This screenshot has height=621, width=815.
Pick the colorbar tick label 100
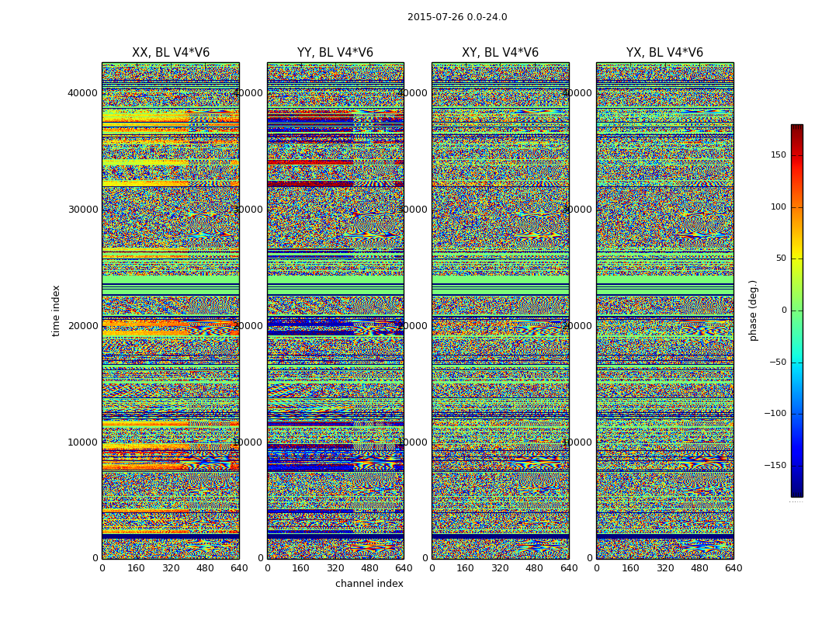[779, 206]
